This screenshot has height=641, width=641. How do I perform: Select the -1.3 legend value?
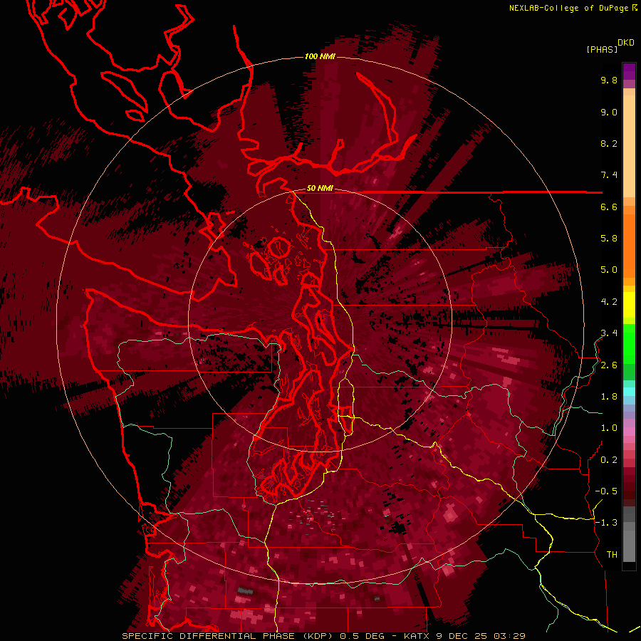click(606, 523)
